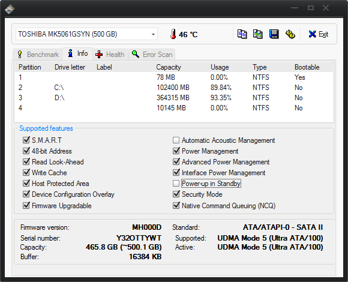Click the 78 MB capacity cell
The width and height of the screenshot is (348, 282).
[x=166, y=77]
